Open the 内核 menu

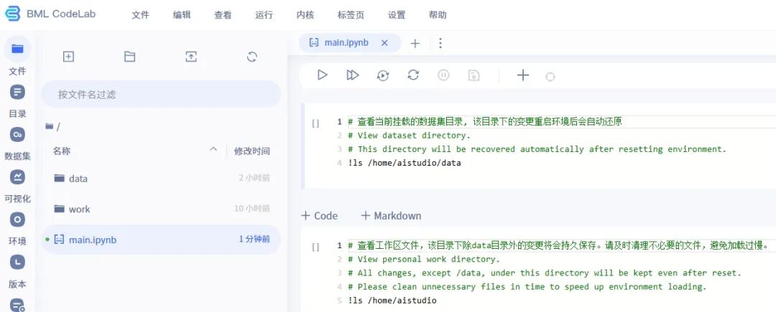(x=305, y=15)
